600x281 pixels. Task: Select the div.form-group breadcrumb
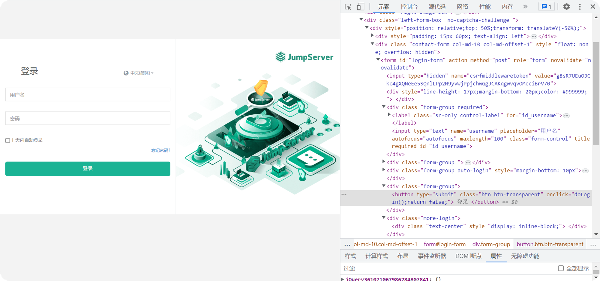[x=491, y=244]
